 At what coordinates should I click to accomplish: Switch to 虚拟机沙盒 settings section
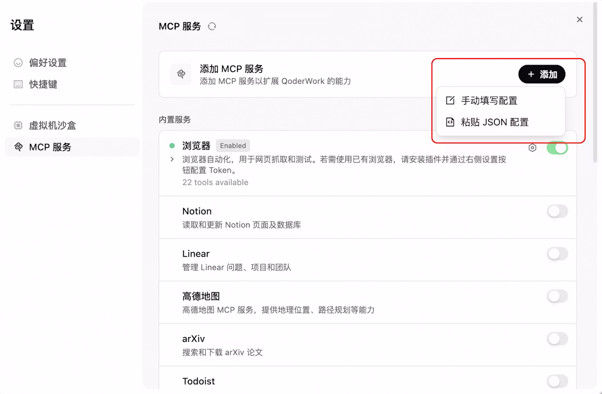tap(52, 125)
